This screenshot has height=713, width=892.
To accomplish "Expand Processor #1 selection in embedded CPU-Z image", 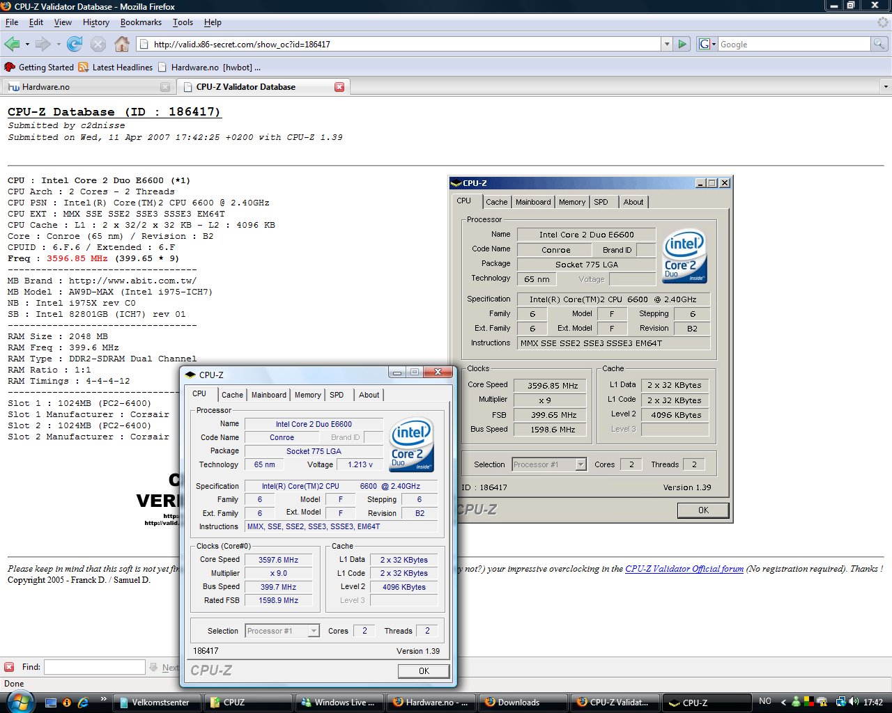I will 580,464.
